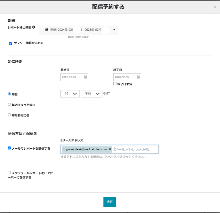Screen dimensions: 220x213
Task: Select the 毎日 radio option
Action: pyautogui.click(x=9, y=94)
